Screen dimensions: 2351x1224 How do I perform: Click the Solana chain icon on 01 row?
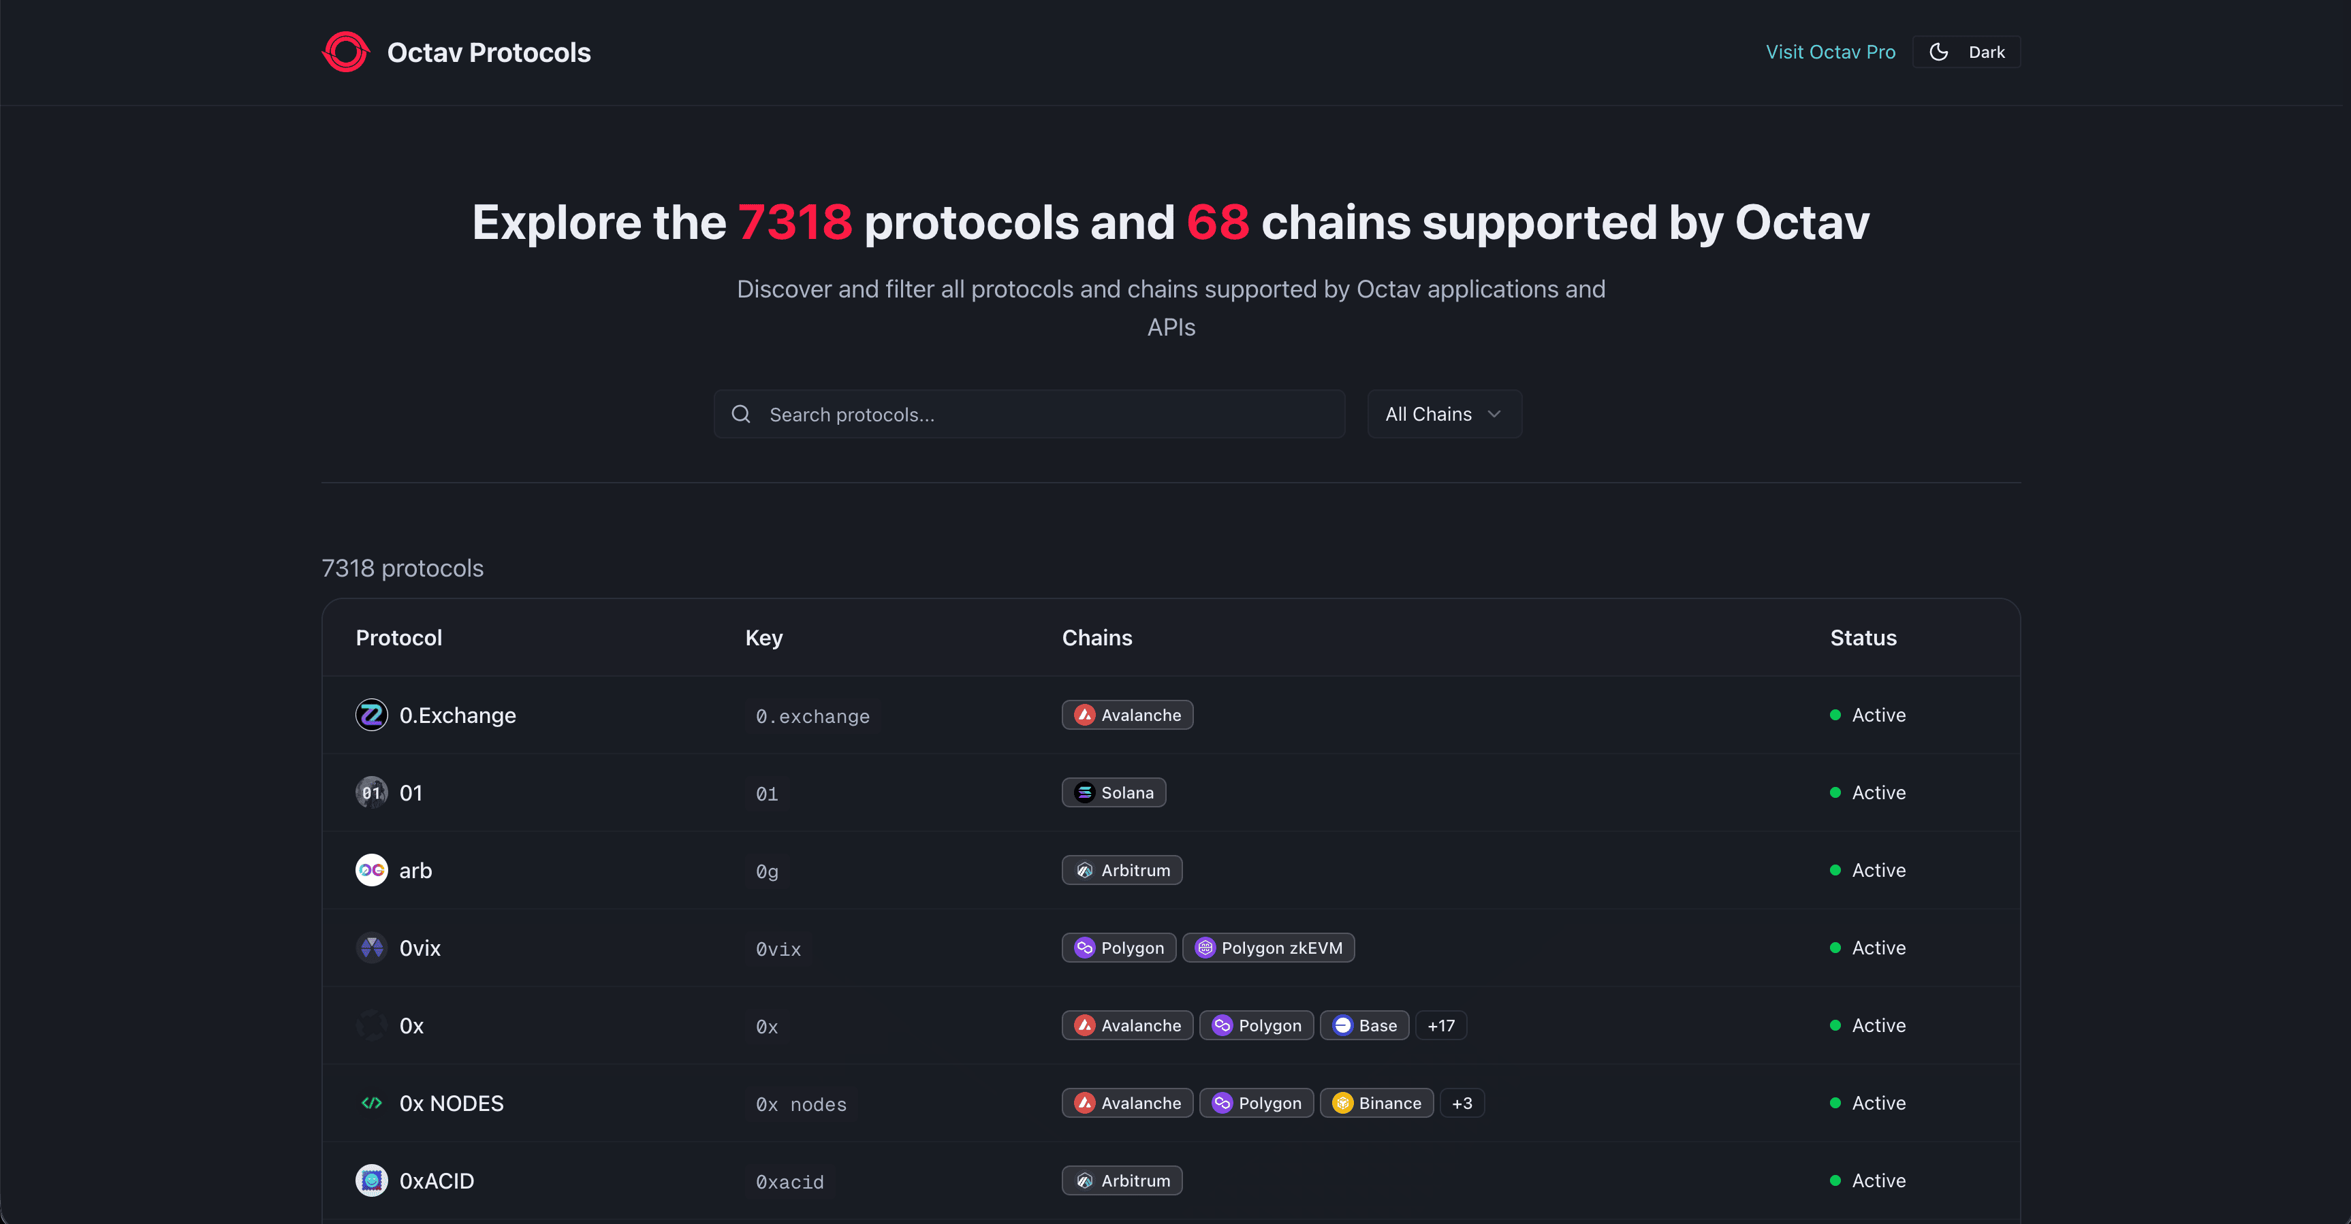point(1084,792)
